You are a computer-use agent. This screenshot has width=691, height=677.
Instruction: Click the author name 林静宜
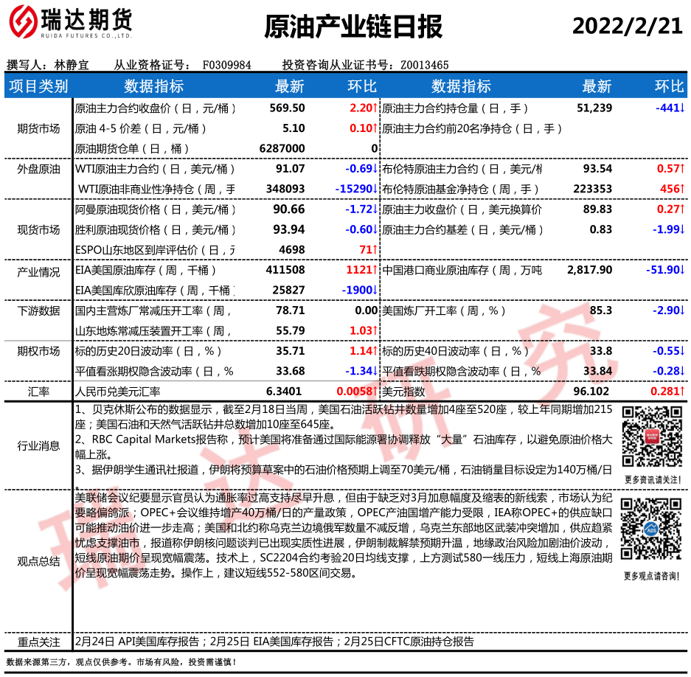point(72,65)
